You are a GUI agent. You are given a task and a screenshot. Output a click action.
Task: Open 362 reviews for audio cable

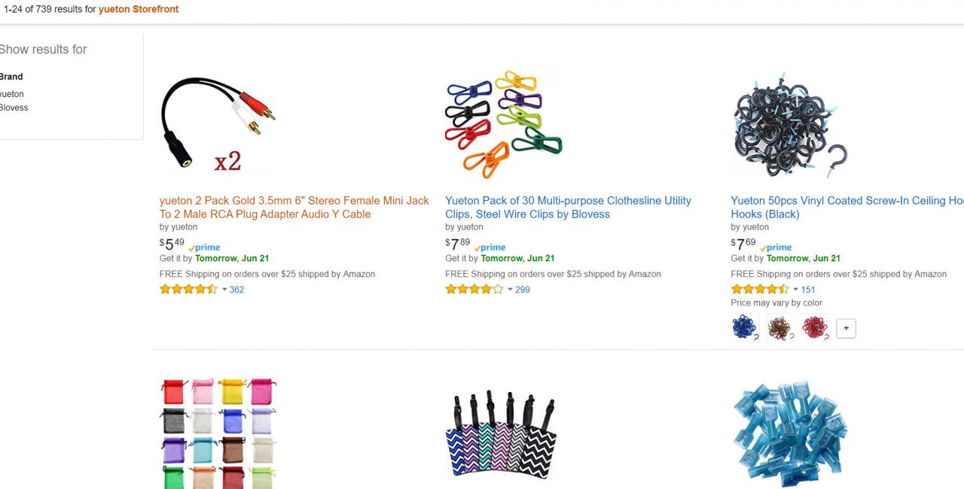click(x=236, y=290)
